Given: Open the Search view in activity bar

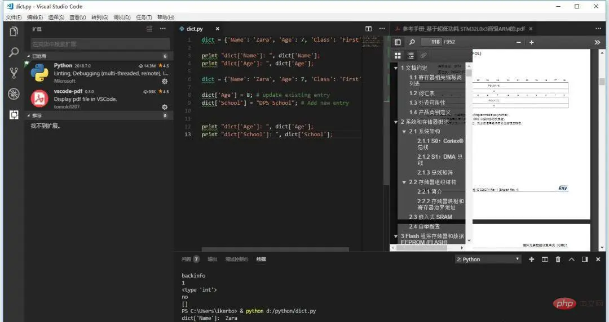Looking at the screenshot, I should point(14,52).
